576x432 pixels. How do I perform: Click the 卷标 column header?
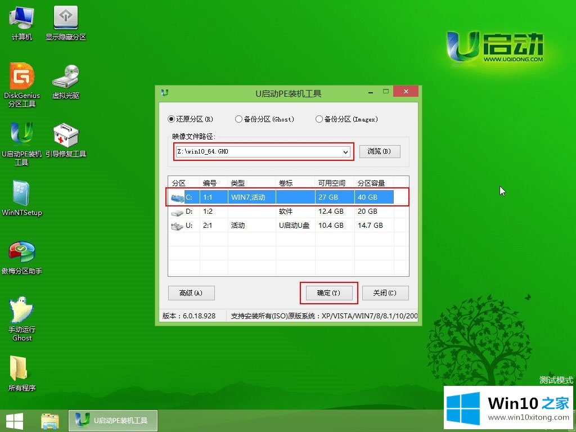tap(295, 183)
